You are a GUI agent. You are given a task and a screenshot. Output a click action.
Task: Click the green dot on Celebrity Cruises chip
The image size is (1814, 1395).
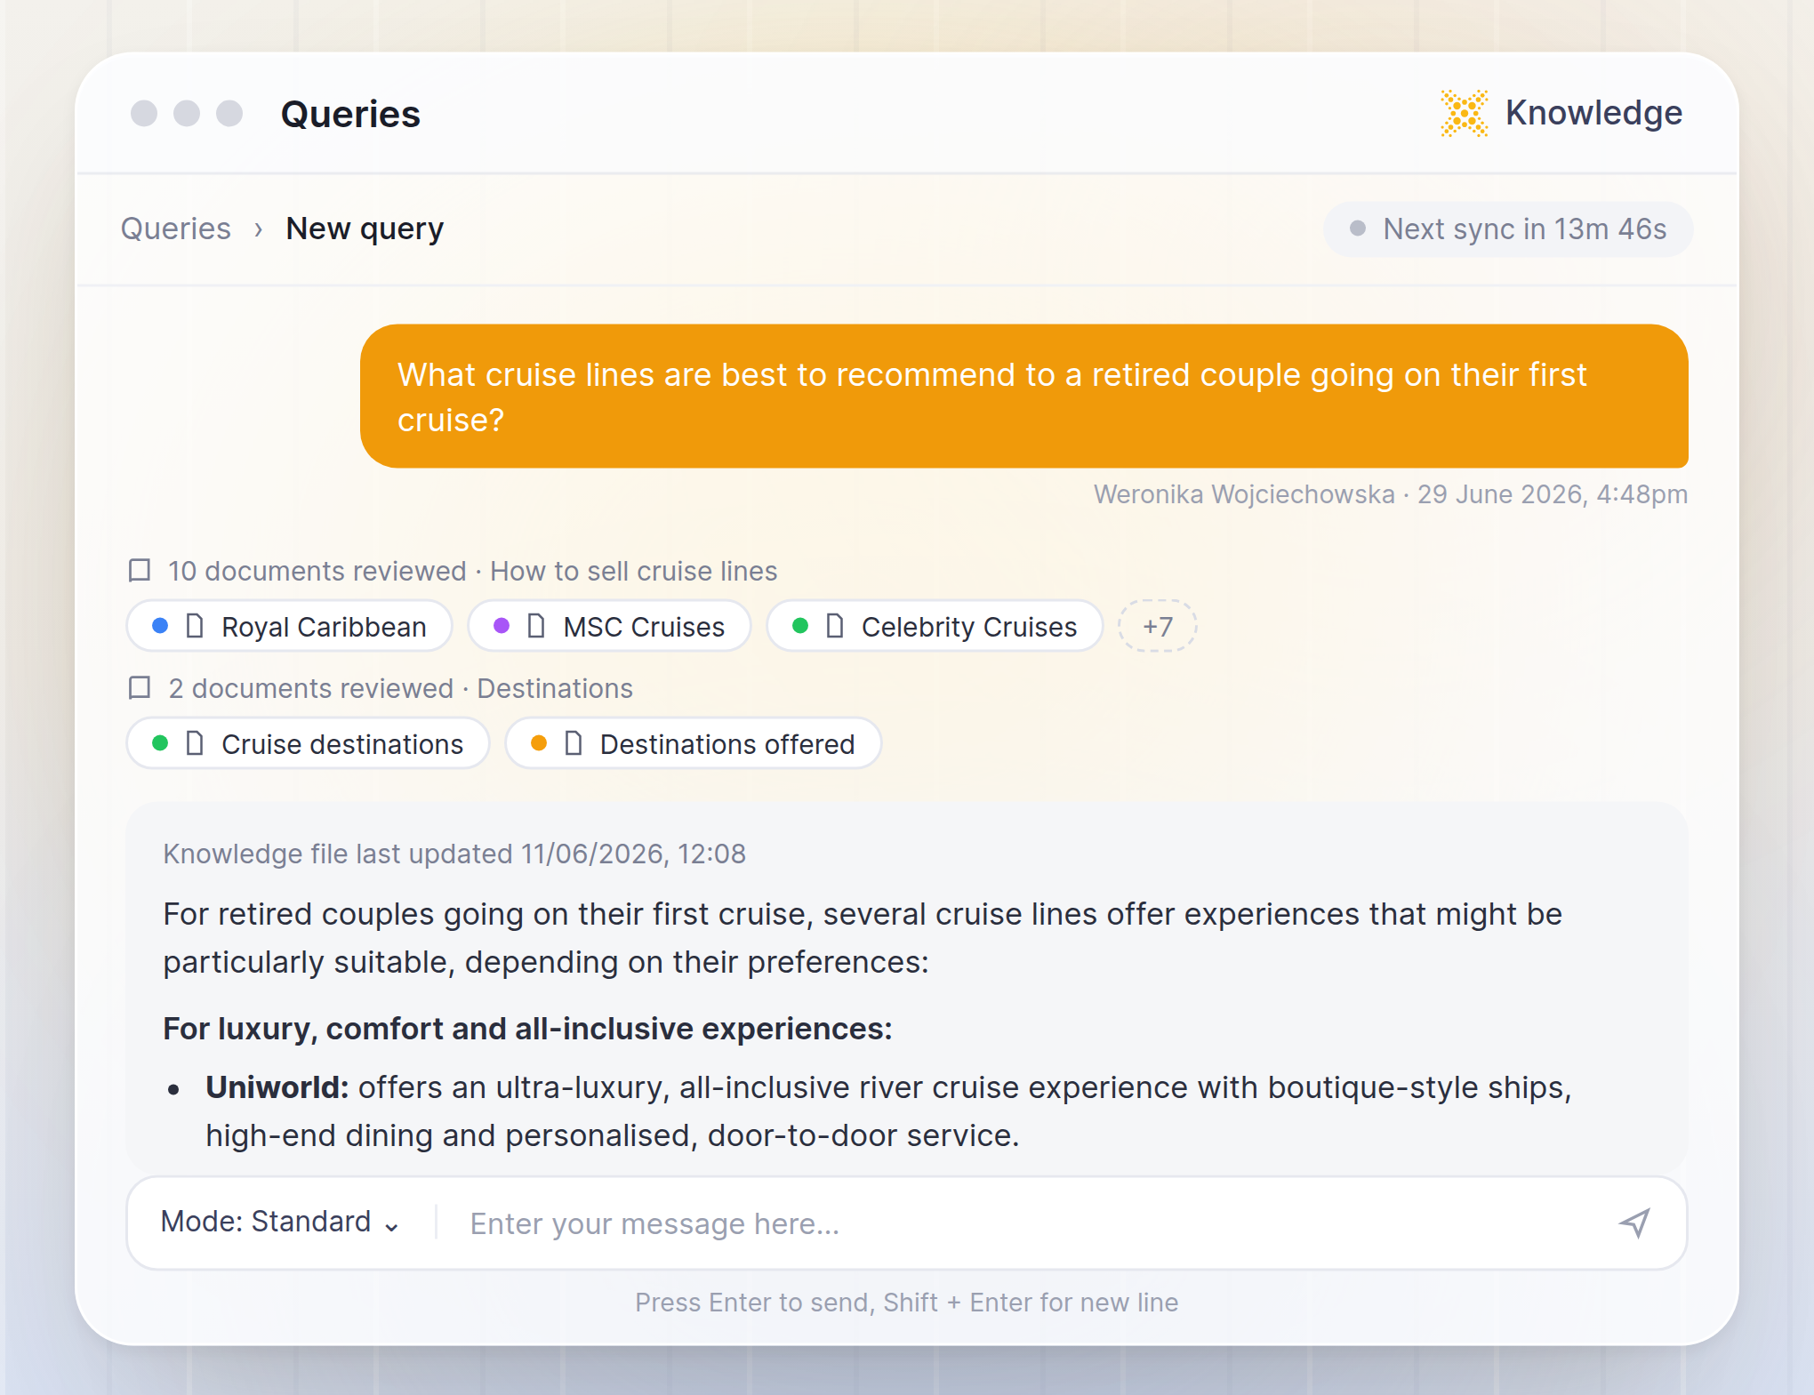pos(800,626)
